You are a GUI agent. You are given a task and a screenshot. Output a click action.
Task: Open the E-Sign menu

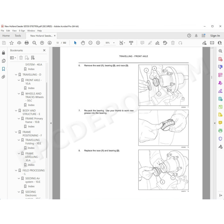point(22,31)
